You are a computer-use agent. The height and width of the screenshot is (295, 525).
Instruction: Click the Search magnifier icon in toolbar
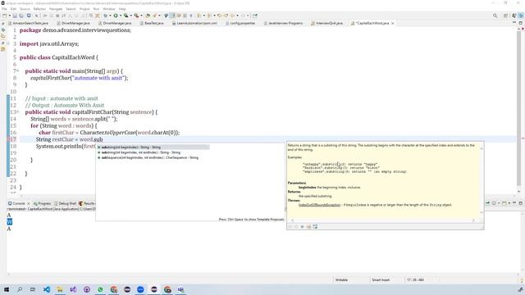click(495, 16)
